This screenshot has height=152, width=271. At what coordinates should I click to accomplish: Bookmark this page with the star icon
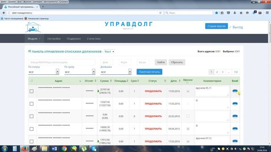[x=216, y=13]
